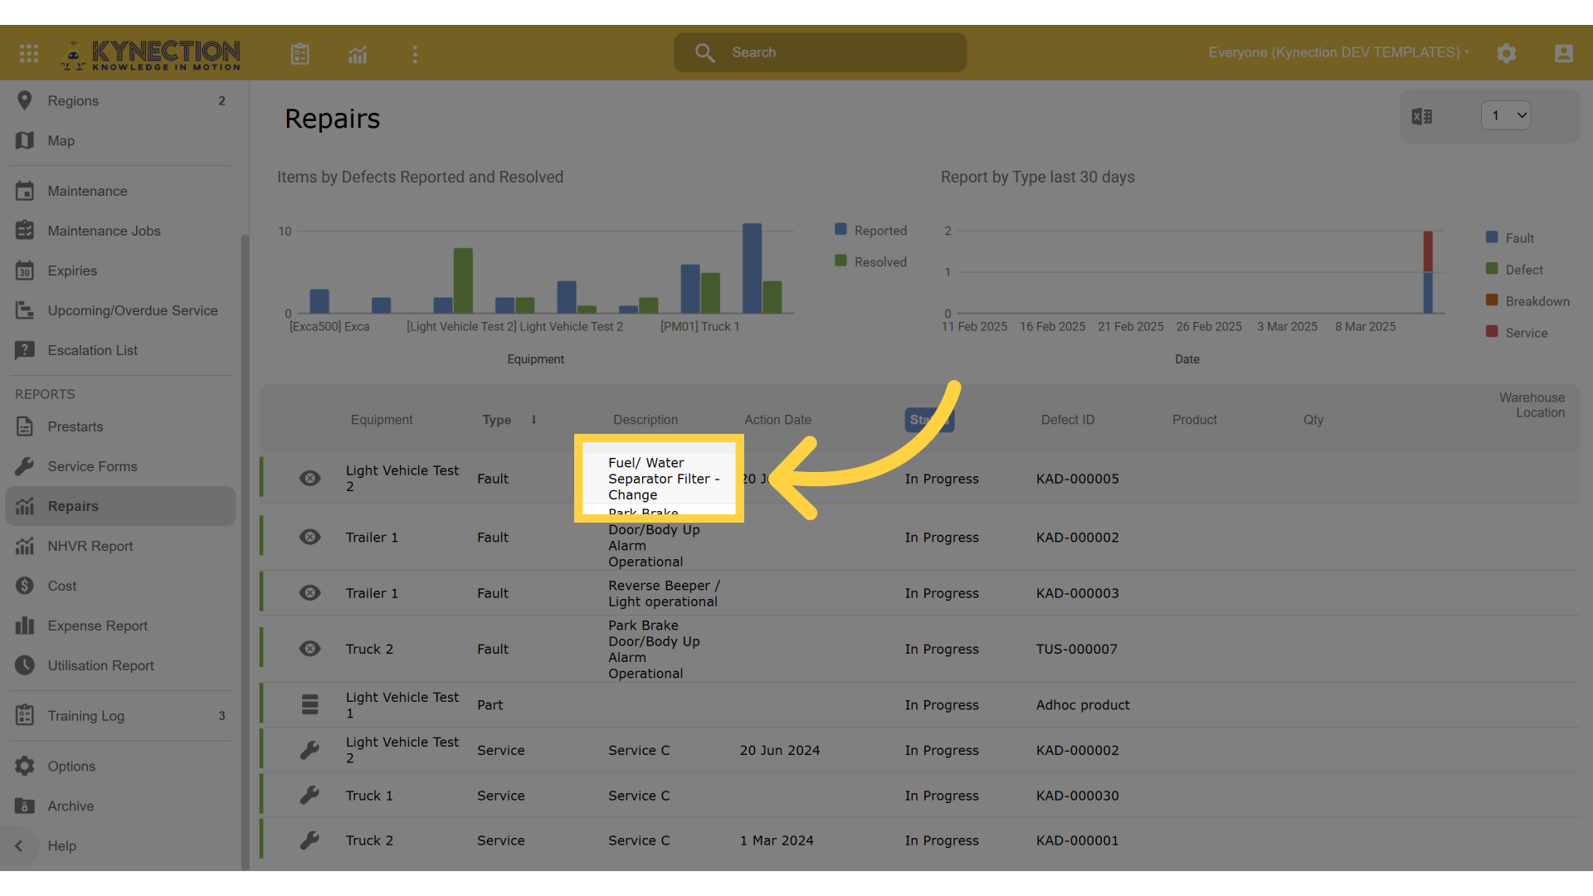Toggle Reported legend swatch
Screen dimensions: 1593x896
(x=840, y=229)
